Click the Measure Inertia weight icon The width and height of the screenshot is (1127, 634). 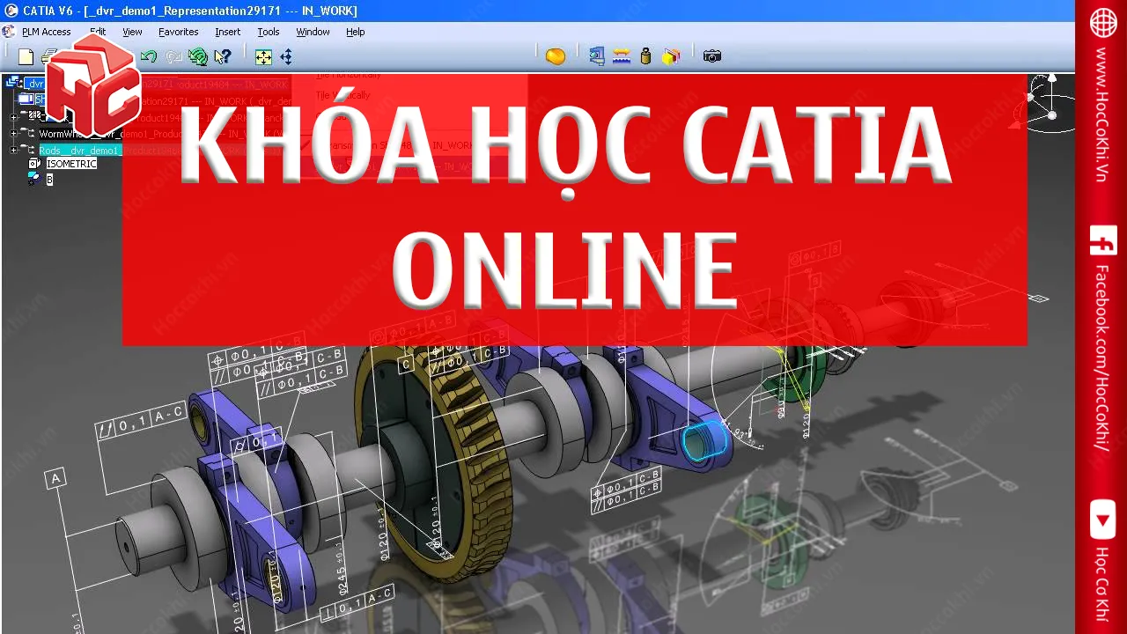[x=645, y=56]
